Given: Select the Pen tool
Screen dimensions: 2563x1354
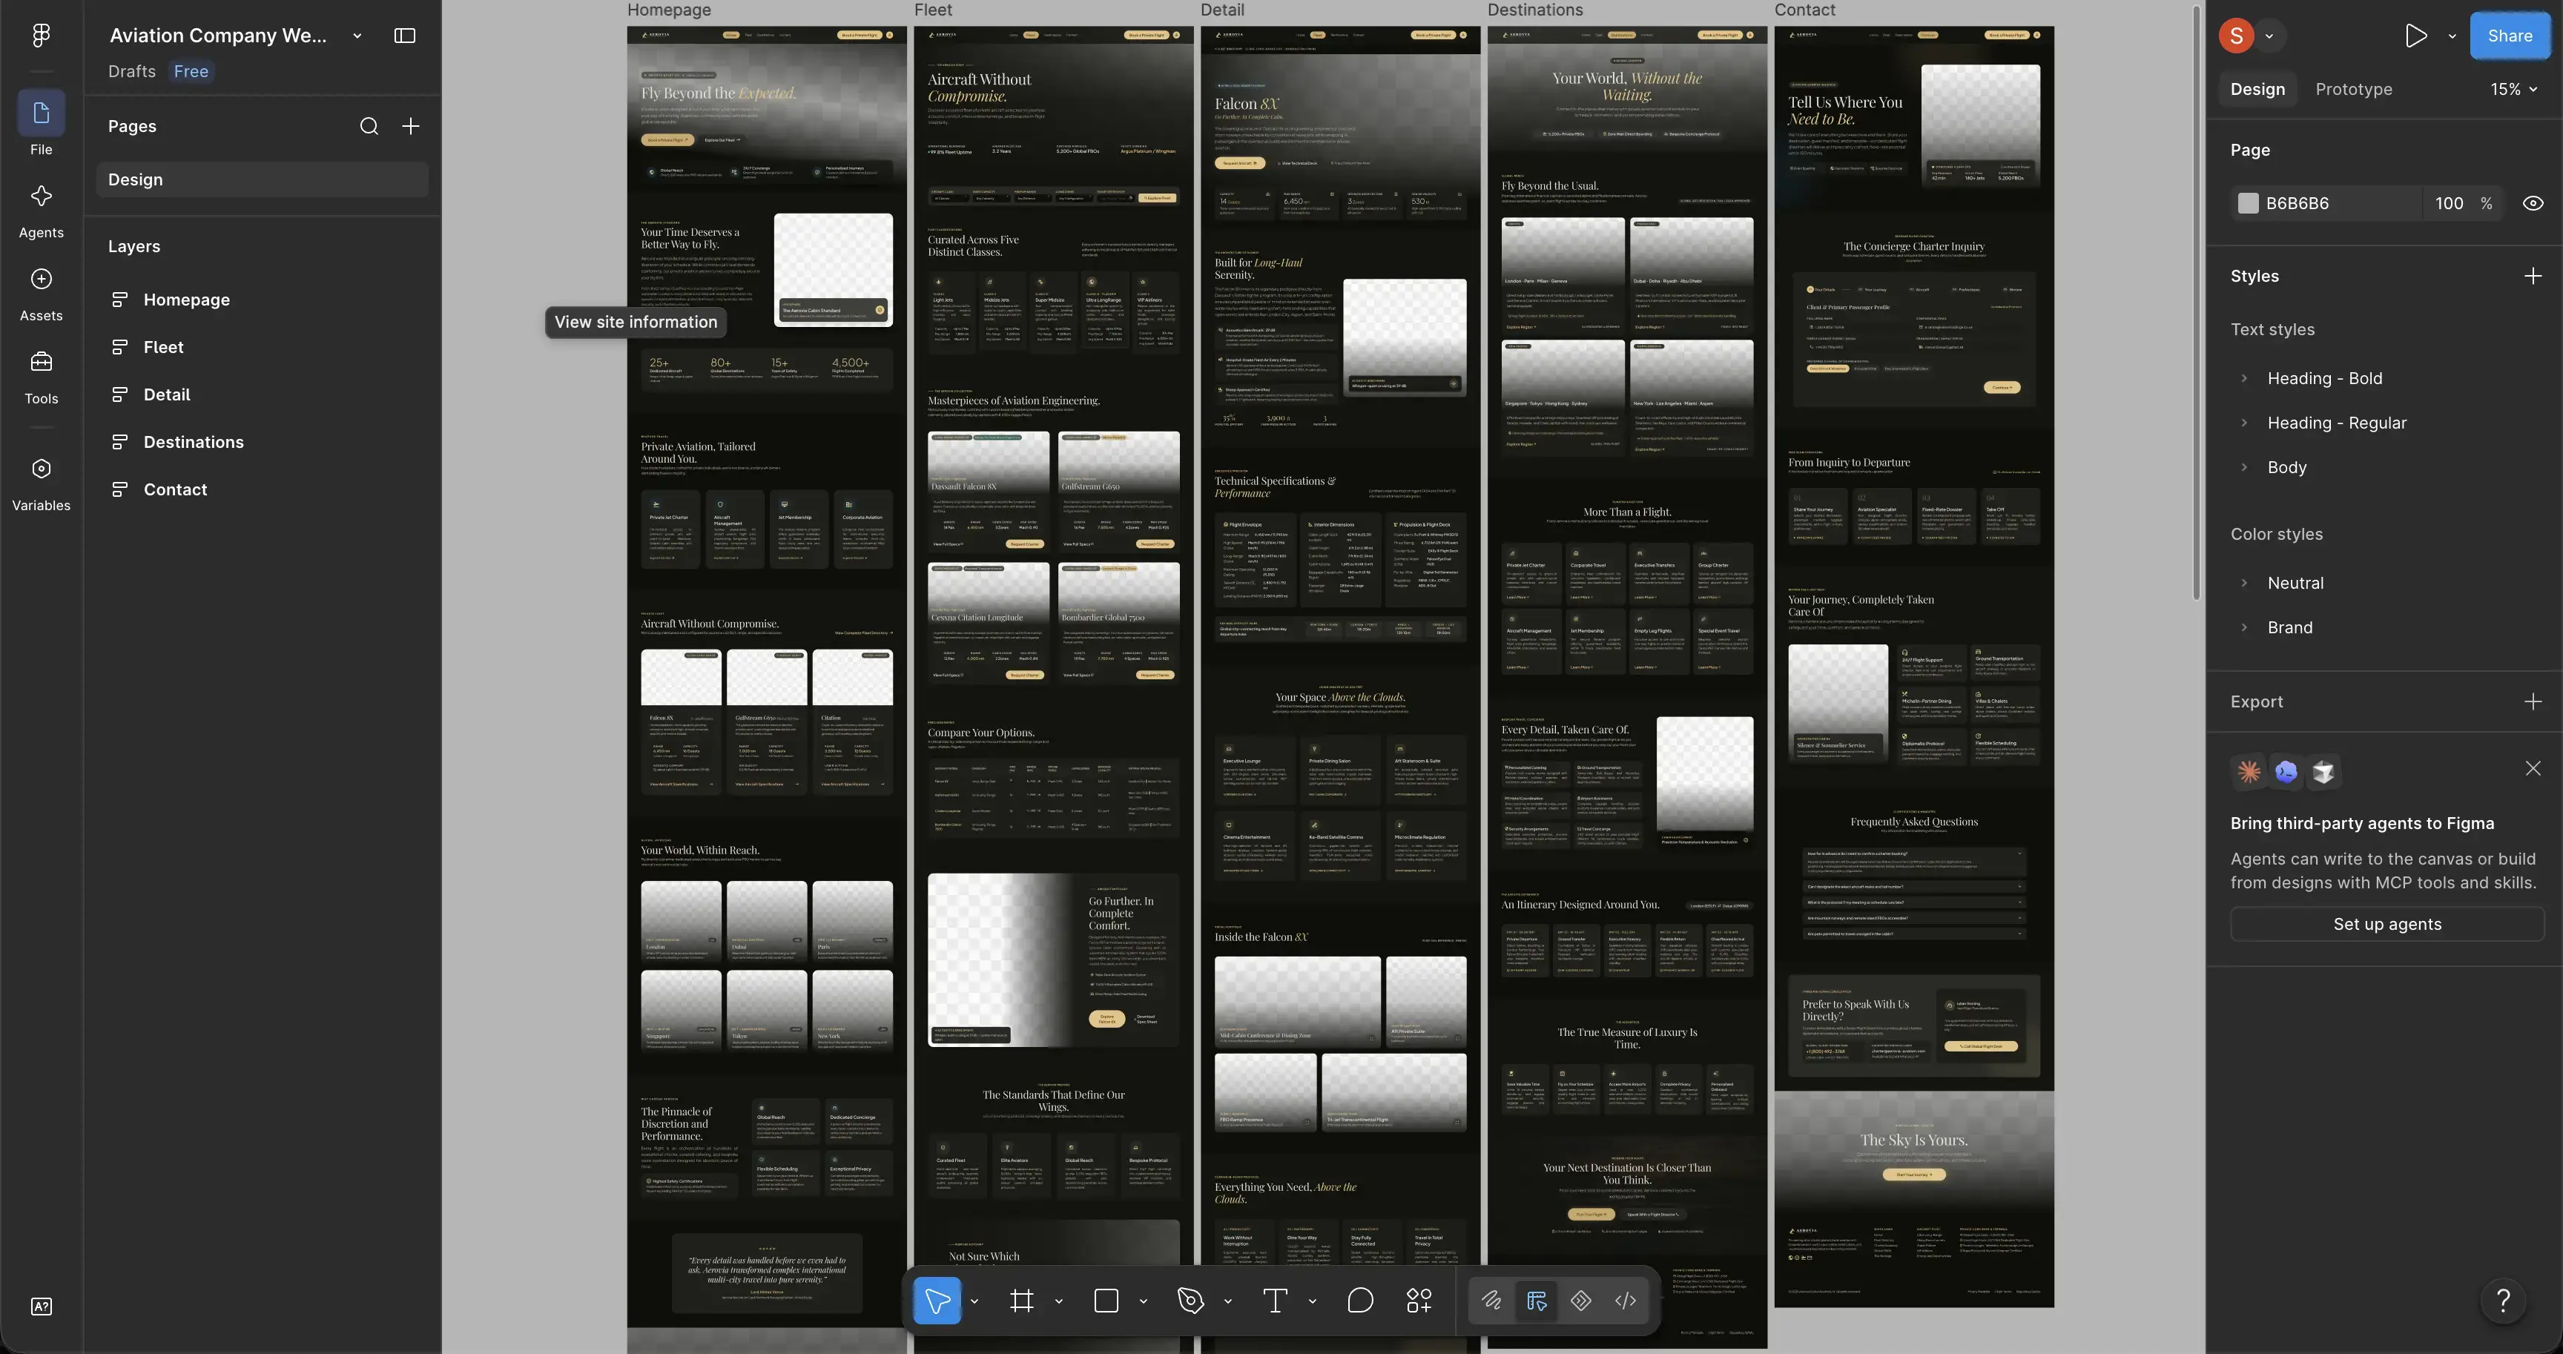Looking at the screenshot, I should click(1190, 1301).
